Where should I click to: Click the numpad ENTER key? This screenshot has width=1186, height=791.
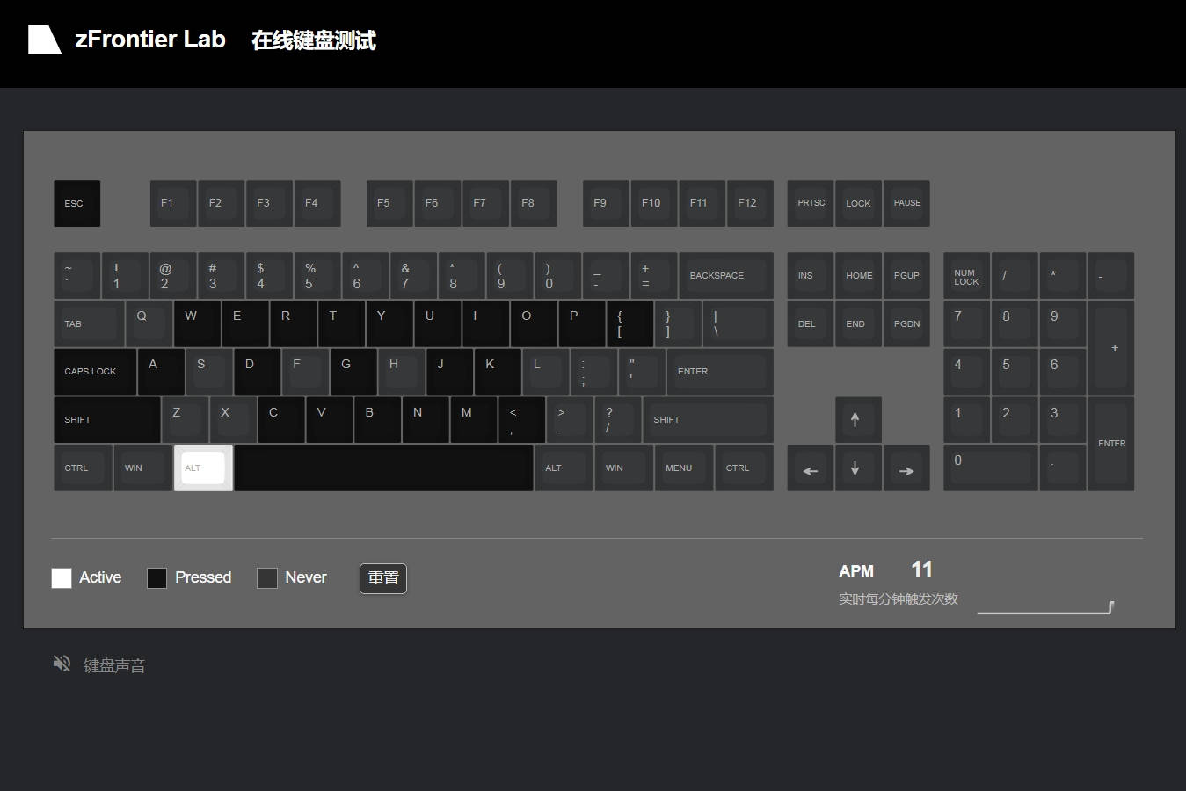(1111, 444)
